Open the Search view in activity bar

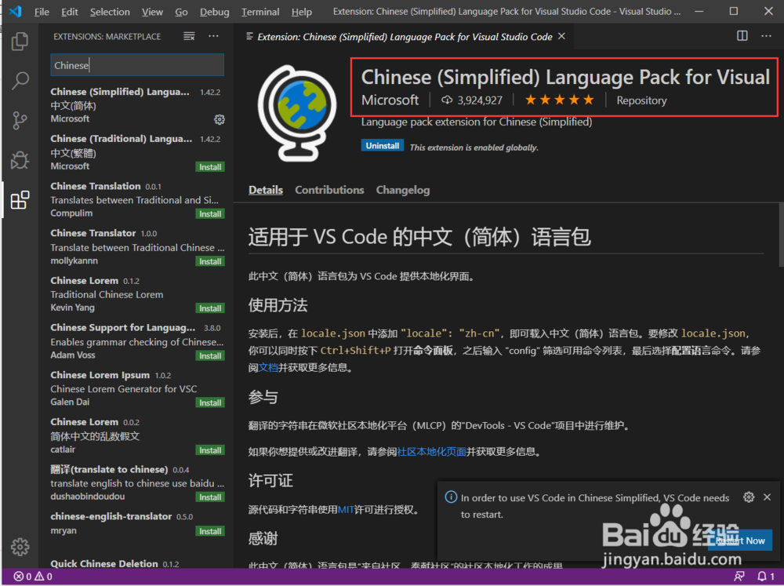(20, 81)
